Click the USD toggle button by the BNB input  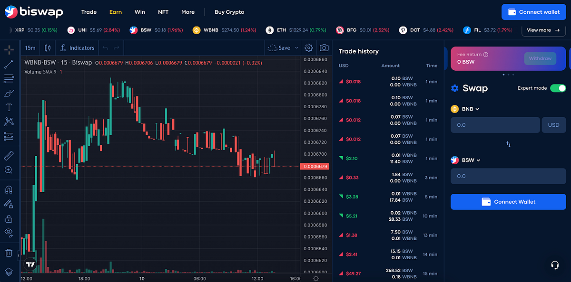pyautogui.click(x=554, y=125)
